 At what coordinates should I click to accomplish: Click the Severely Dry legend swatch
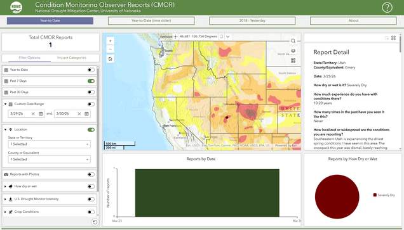[x=375, y=195]
